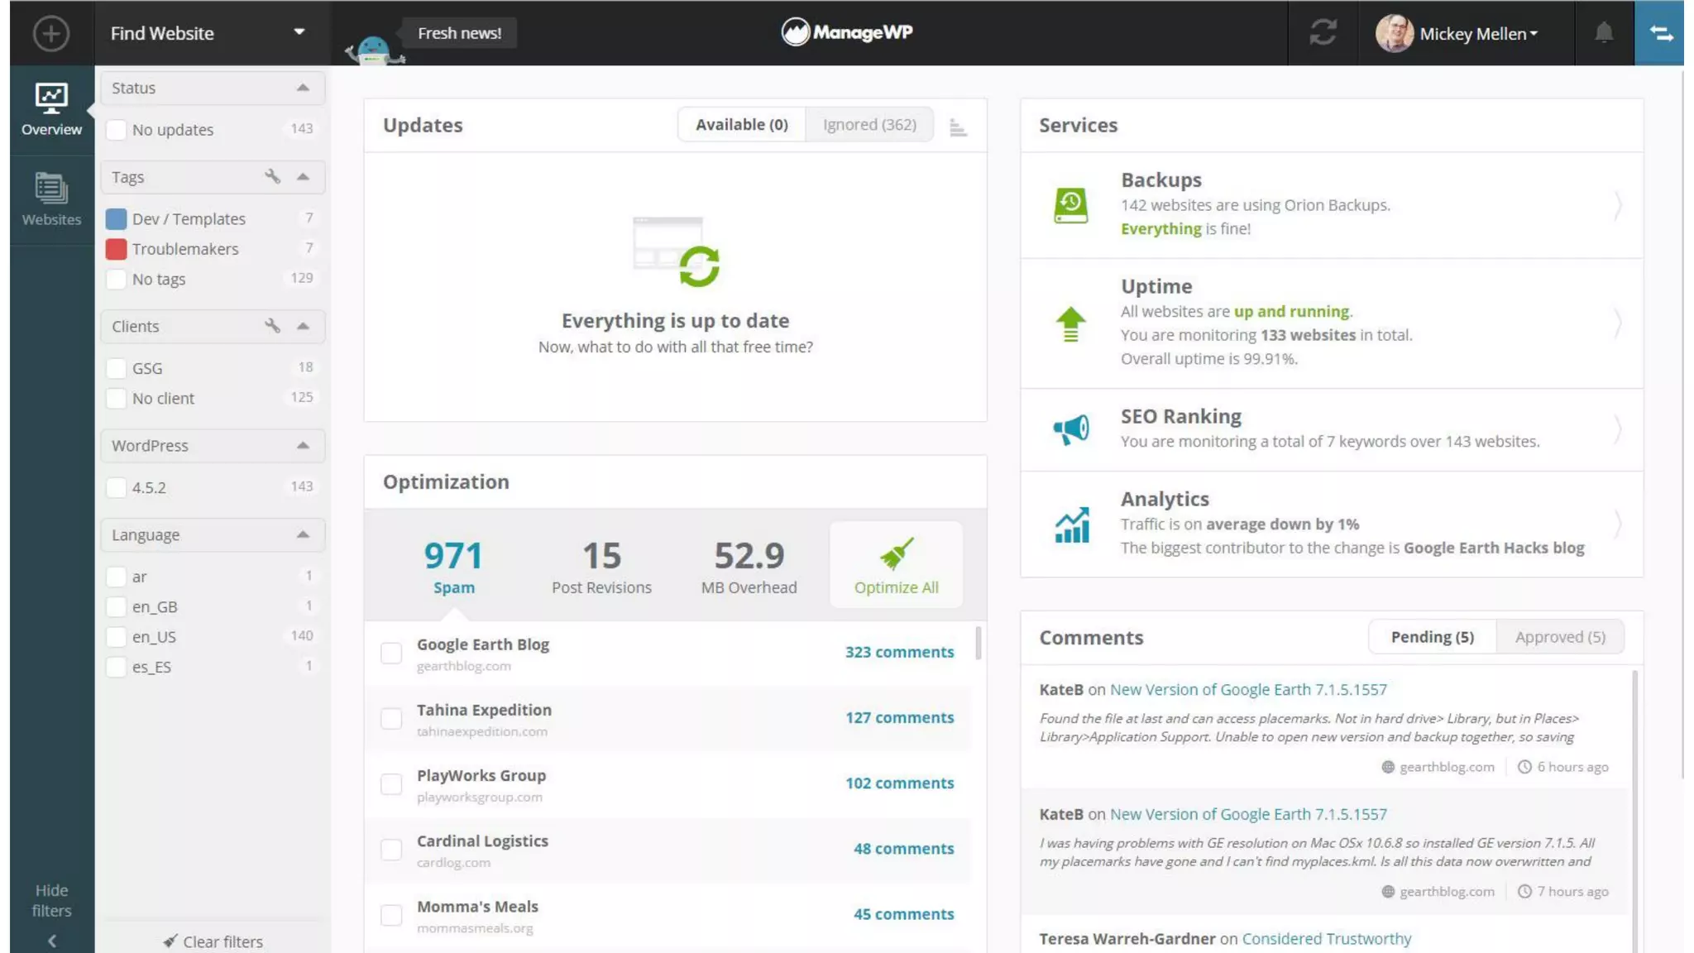Switch to the Approved (5) comments tab
The image size is (1694, 953).
[1559, 637]
